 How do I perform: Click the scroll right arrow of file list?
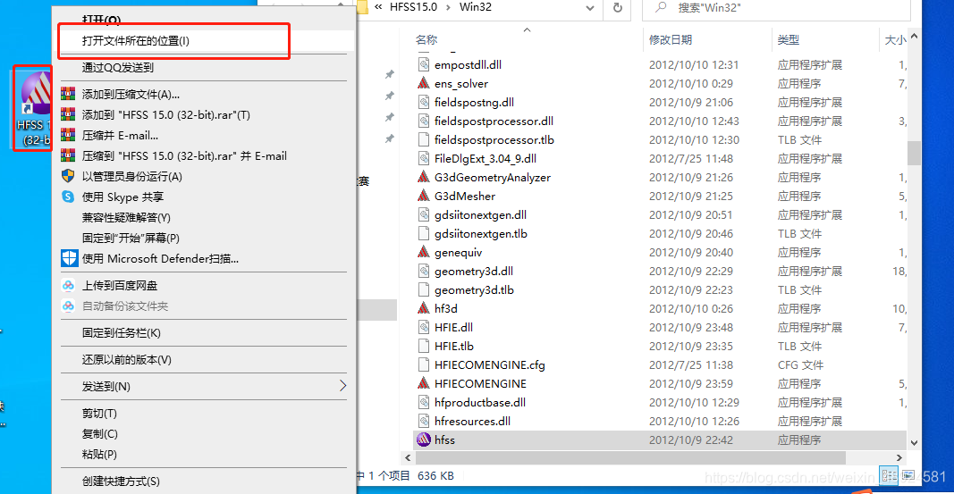899,457
